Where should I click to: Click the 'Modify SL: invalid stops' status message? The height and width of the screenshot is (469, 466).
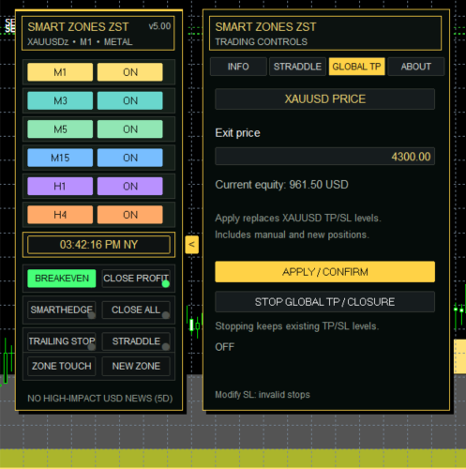[263, 395]
